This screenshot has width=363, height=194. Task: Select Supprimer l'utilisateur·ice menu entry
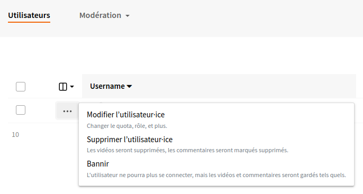(130, 140)
